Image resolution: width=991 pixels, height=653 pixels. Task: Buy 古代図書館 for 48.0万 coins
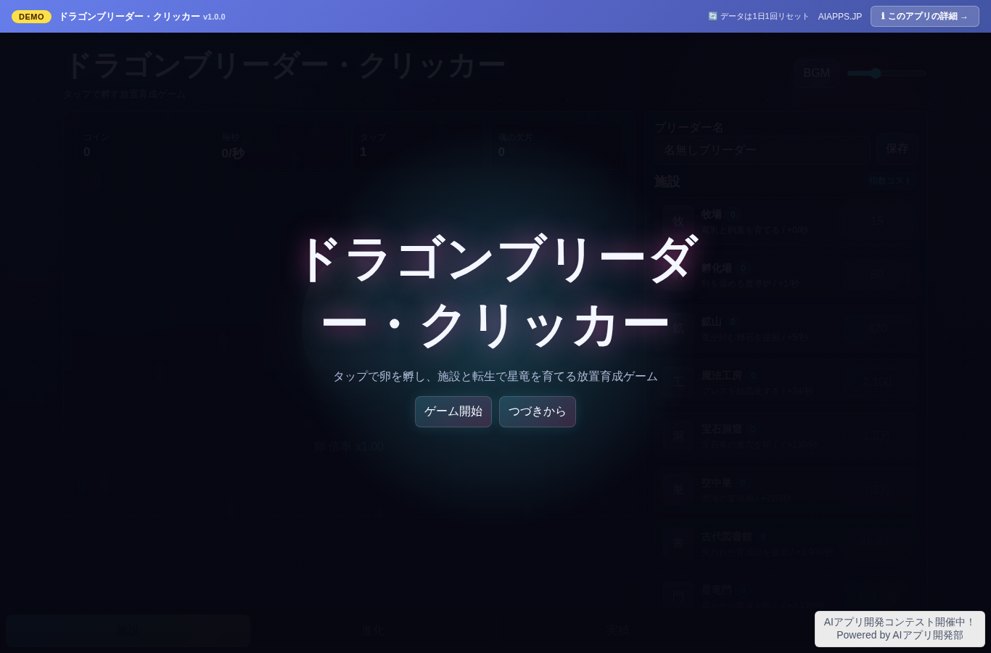click(878, 543)
